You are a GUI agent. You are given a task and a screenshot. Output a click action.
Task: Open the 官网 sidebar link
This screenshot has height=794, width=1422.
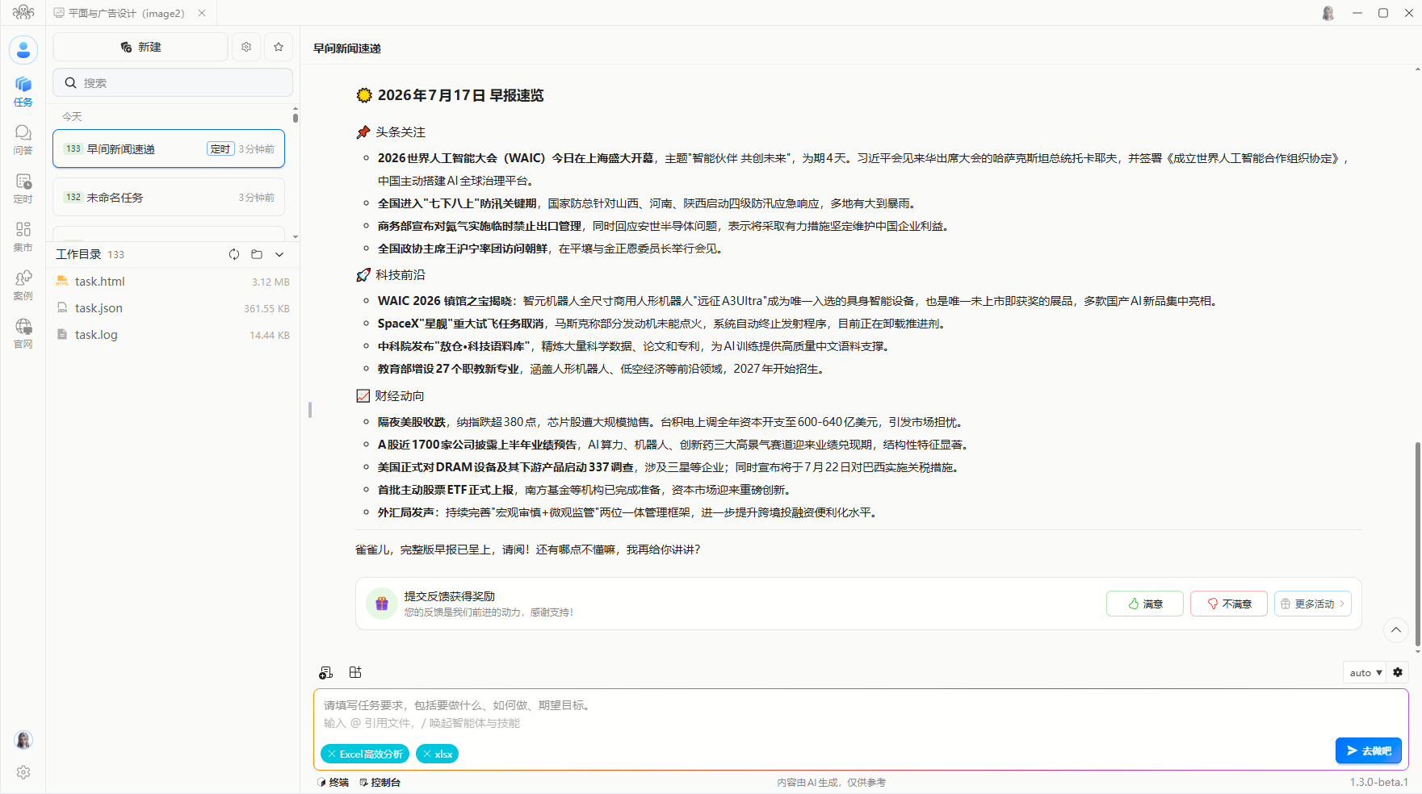[23, 333]
